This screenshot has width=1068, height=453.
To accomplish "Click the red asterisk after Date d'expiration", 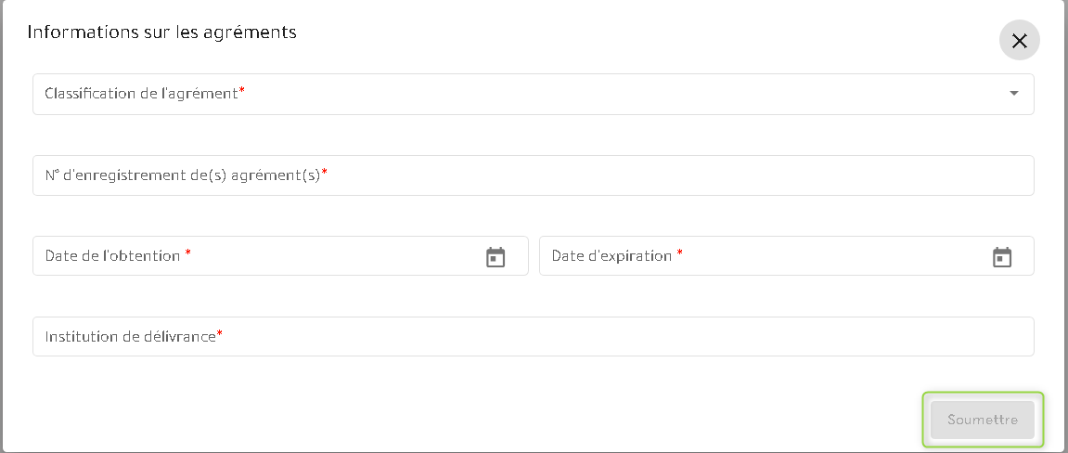I will tap(679, 254).
